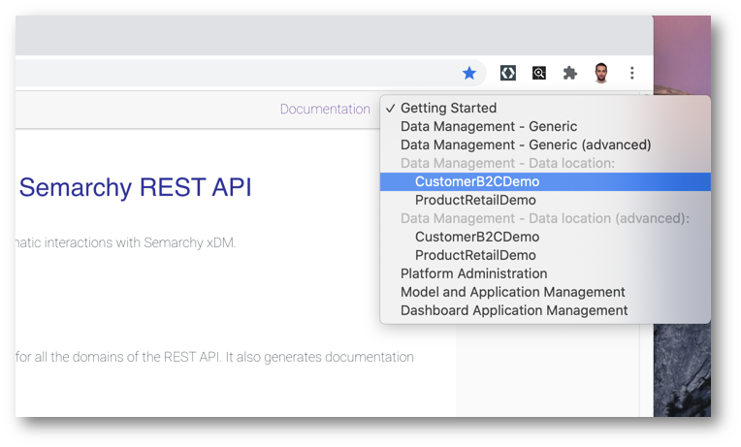Open the Chrome three-dot menu

pyautogui.click(x=631, y=73)
